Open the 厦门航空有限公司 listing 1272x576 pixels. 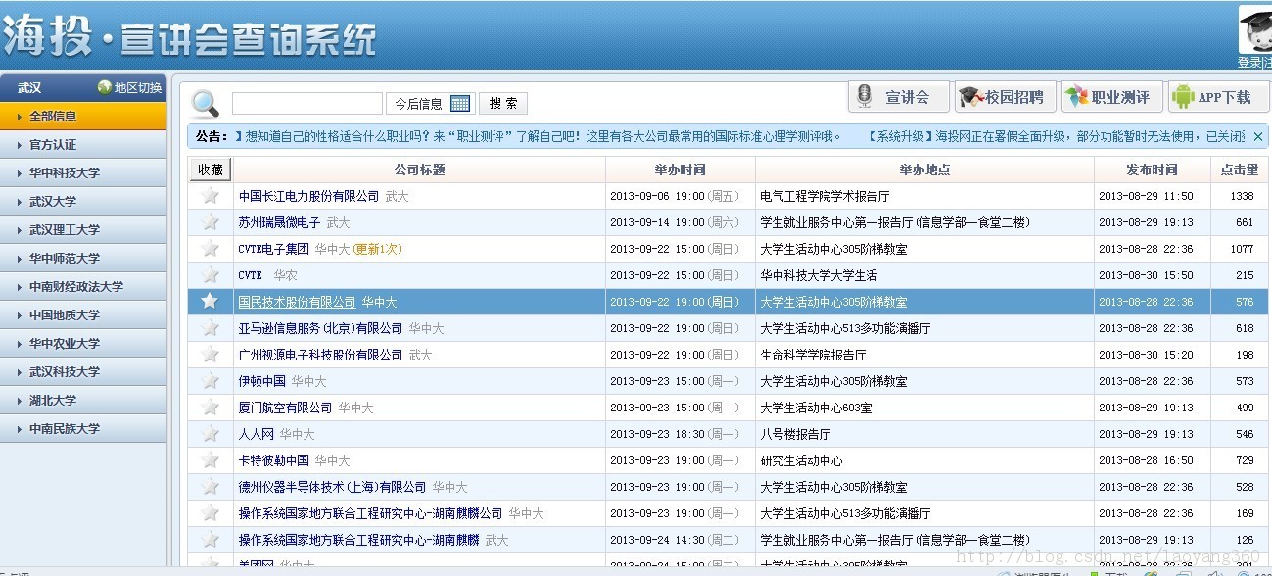pos(285,408)
